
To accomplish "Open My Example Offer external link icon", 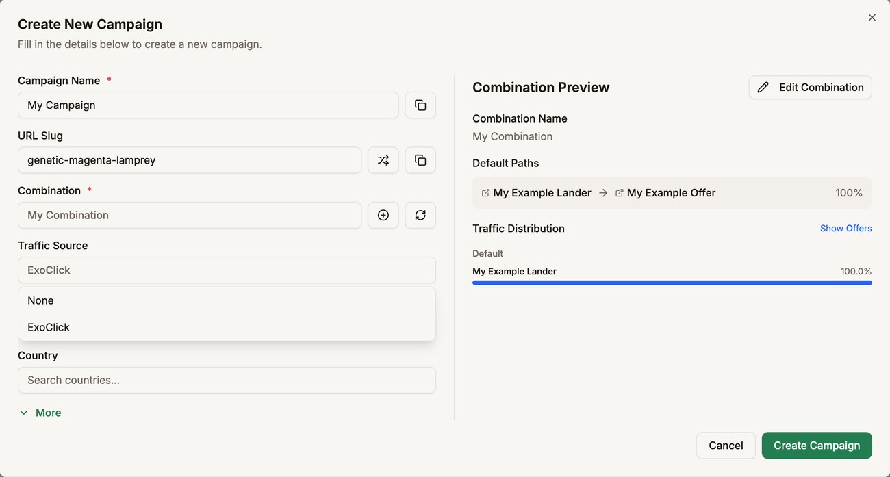I will click(x=619, y=193).
